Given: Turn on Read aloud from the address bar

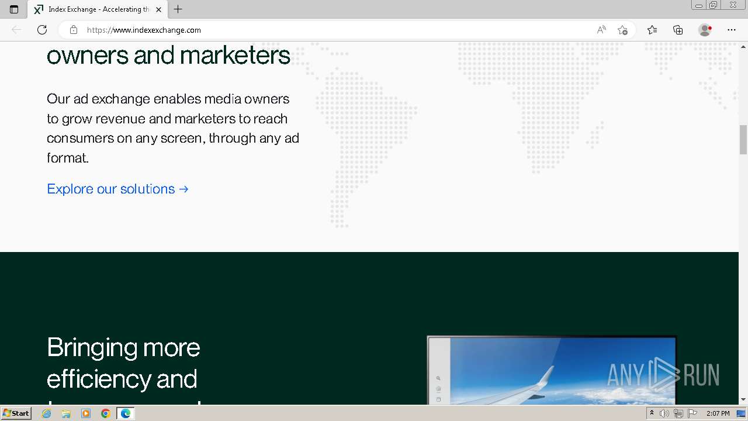Looking at the screenshot, I should [x=601, y=30].
